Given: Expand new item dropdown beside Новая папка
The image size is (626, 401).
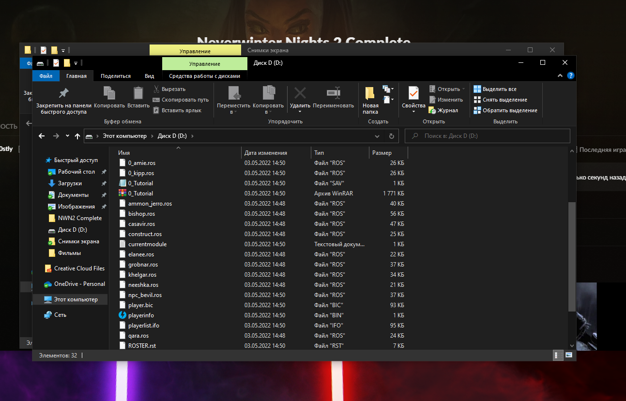Looking at the screenshot, I should click(x=388, y=89).
